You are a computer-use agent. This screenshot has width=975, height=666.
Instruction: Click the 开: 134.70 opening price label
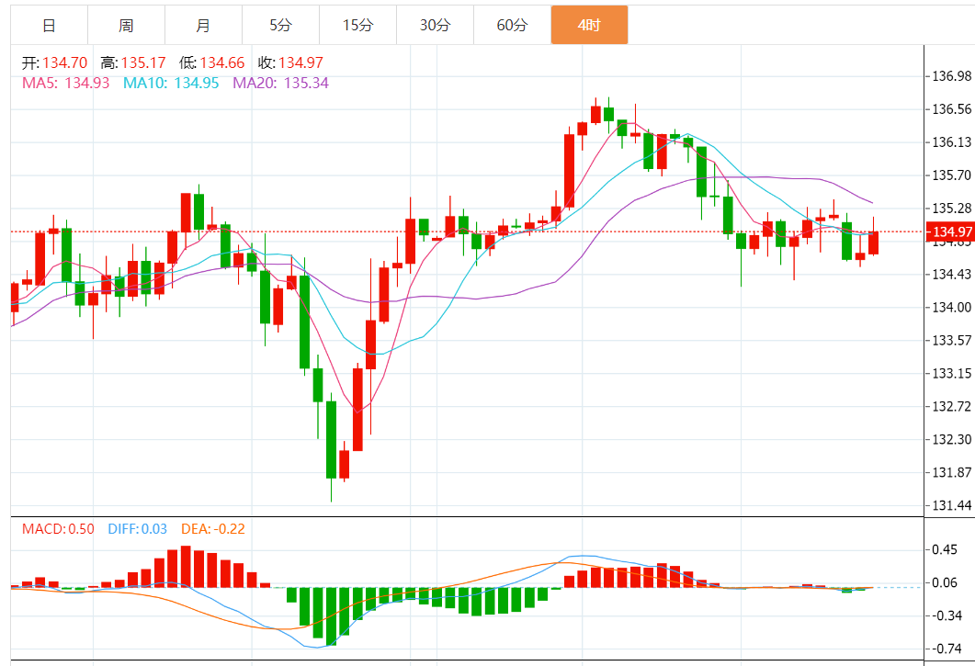(54, 63)
